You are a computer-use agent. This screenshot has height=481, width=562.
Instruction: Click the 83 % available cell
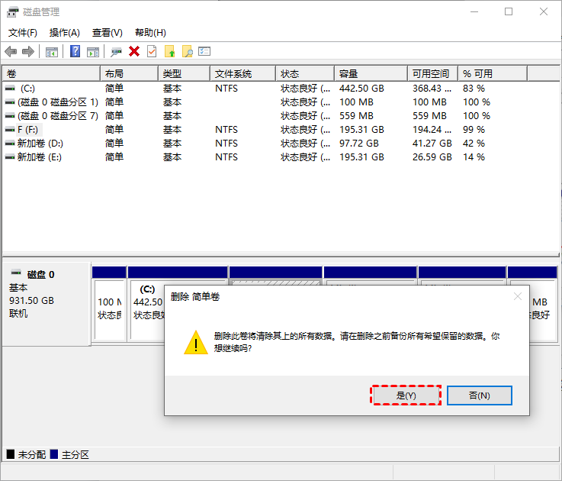(474, 89)
